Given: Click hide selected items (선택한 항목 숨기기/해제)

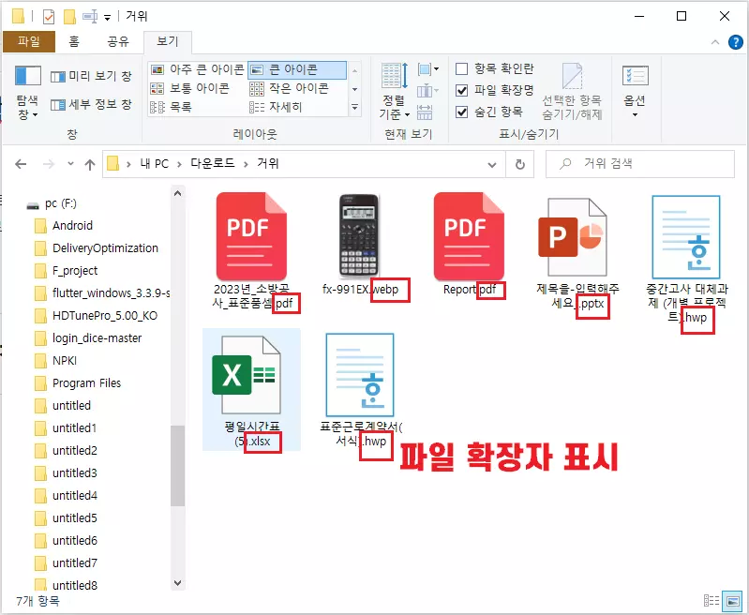Looking at the screenshot, I should (x=572, y=92).
